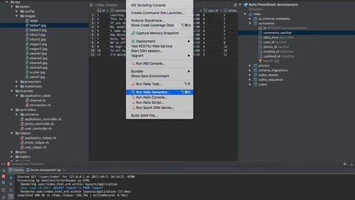Click the soft-wrap icon in console side toolbar
This screenshot has height=200, width=355.
tap(11, 190)
